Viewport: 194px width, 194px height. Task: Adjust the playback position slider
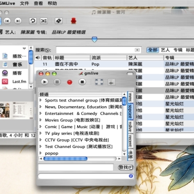tap(95, 39)
